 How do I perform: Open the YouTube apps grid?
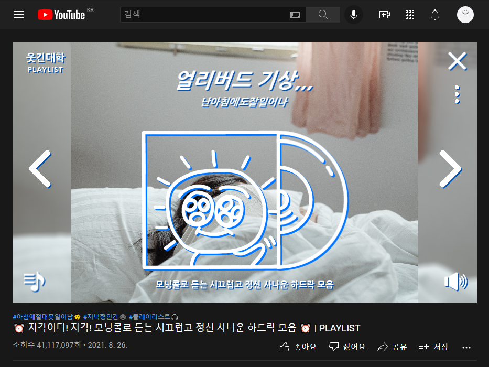point(410,15)
